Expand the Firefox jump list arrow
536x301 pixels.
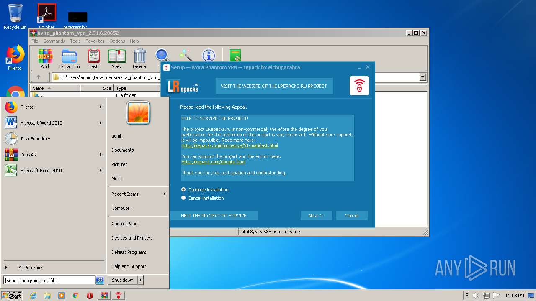tap(100, 107)
